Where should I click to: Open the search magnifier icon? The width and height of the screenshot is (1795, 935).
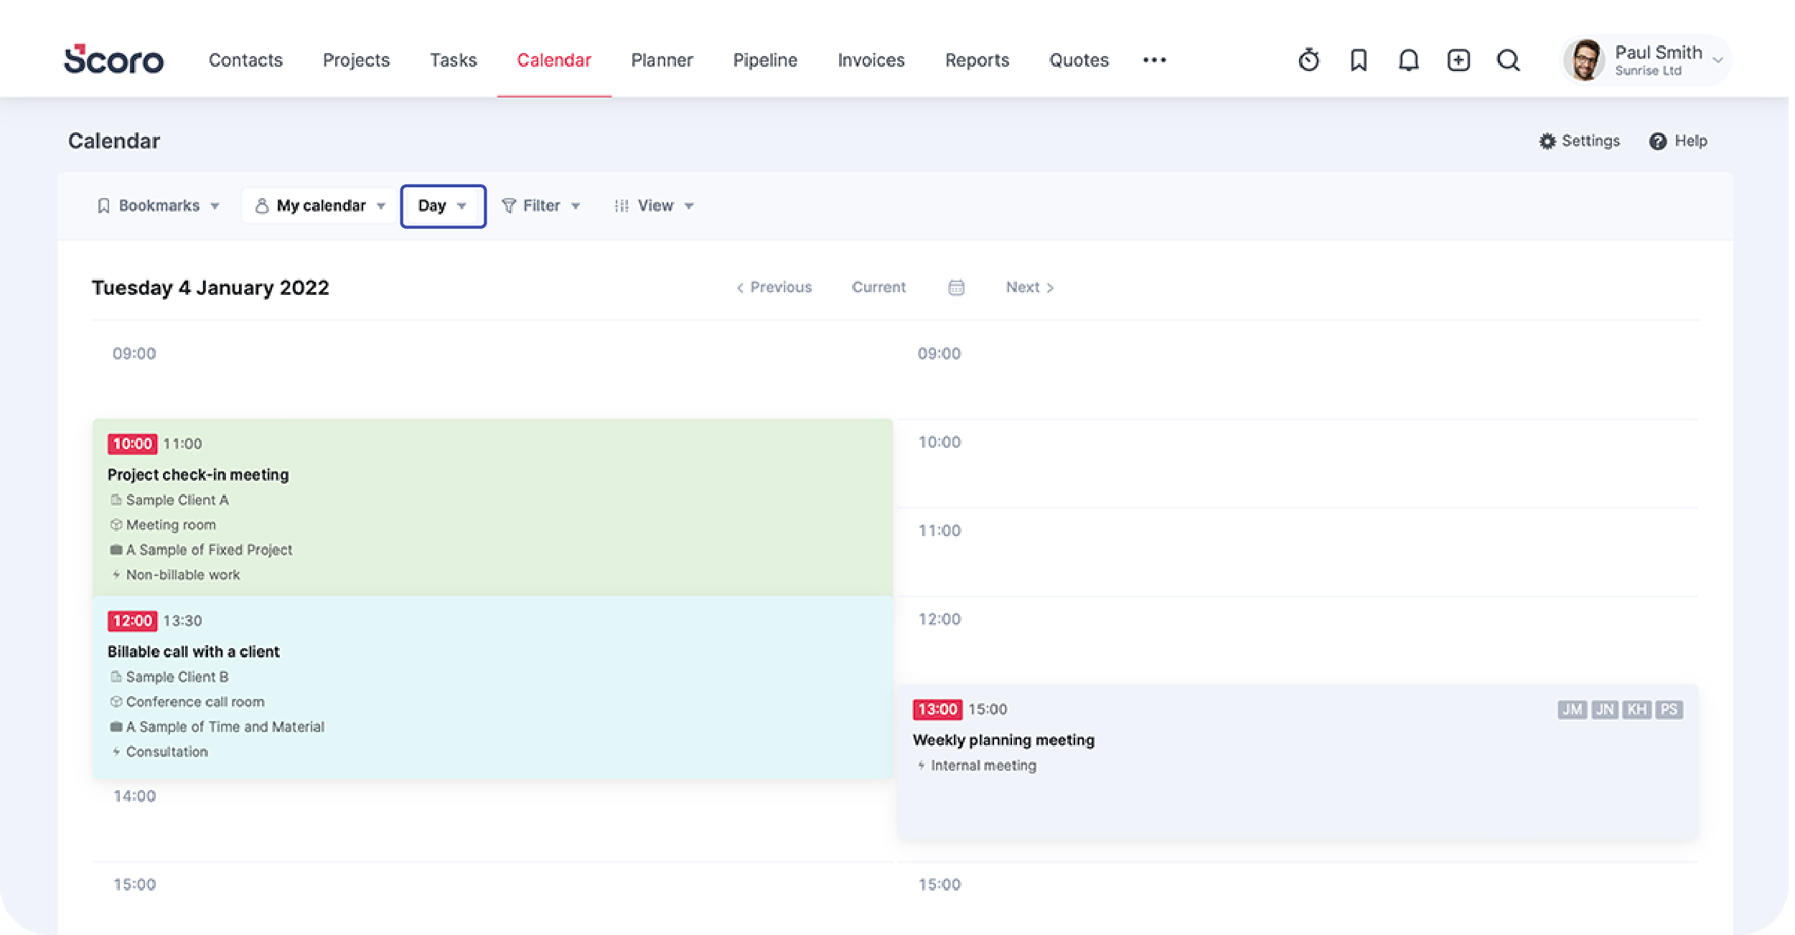[x=1508, y=60]
